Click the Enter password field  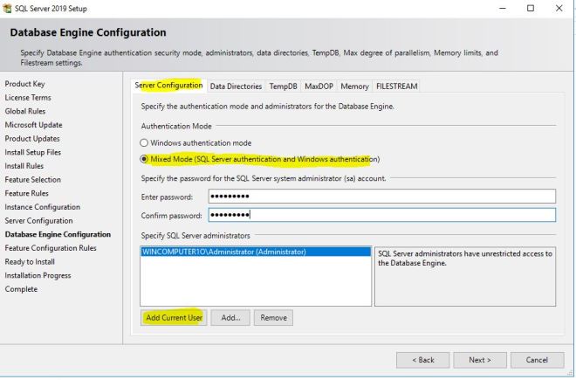click(381, 197)
